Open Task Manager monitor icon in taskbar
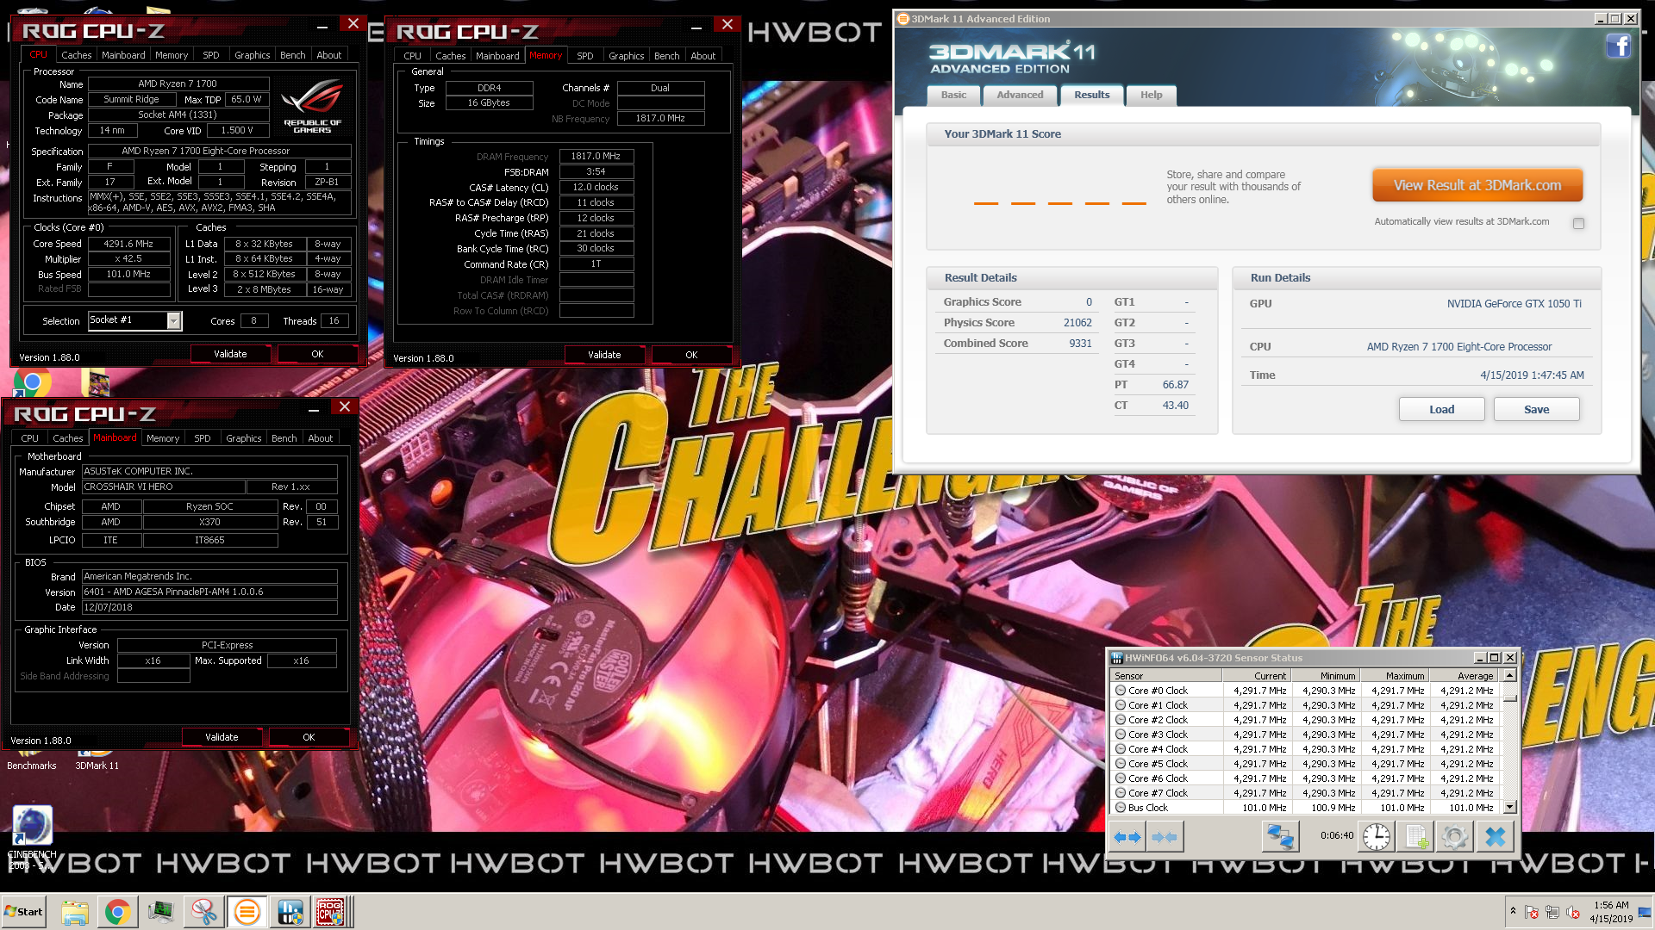Viewport: 1655px width, 930px height. click(x=160, y=912)
